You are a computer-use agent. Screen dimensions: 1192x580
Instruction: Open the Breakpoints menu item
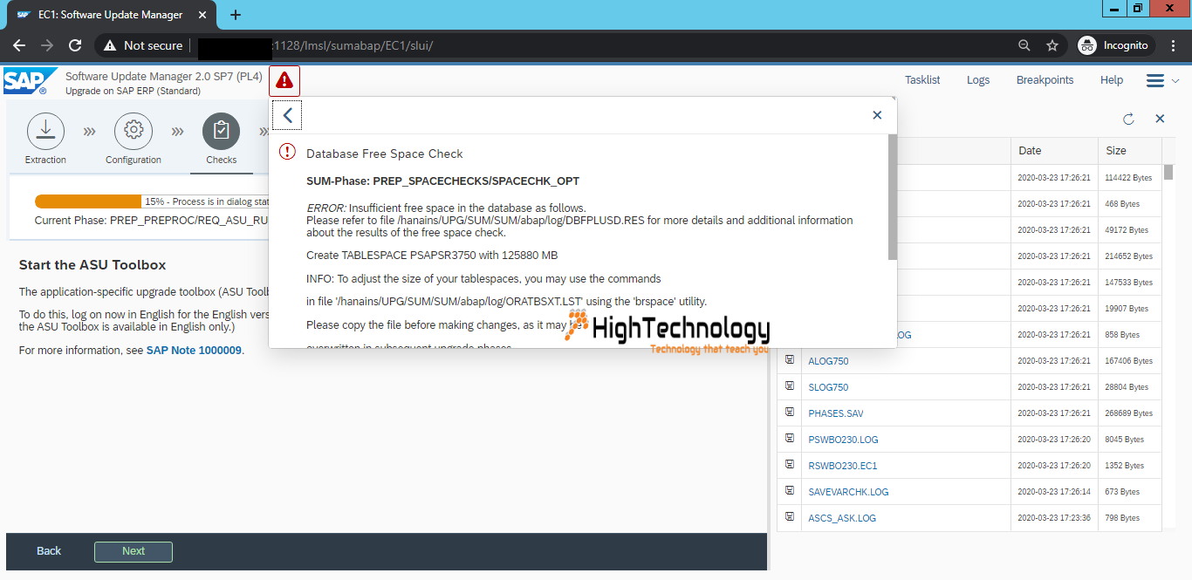(x=1045, y=79)
